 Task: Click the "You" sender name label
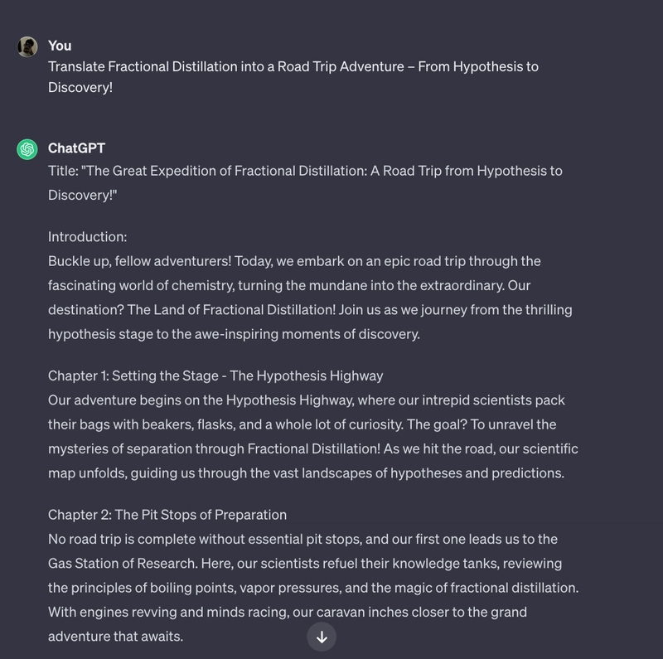pyautogui.click(x=60, y=46)
